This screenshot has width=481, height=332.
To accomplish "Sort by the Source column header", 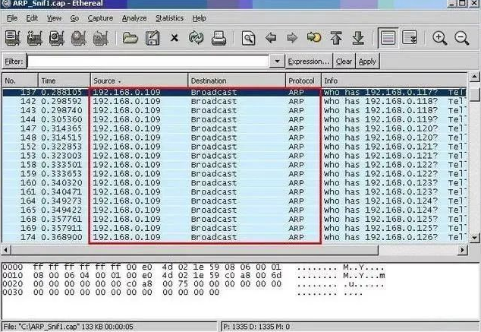I will [x=138, y=81].
